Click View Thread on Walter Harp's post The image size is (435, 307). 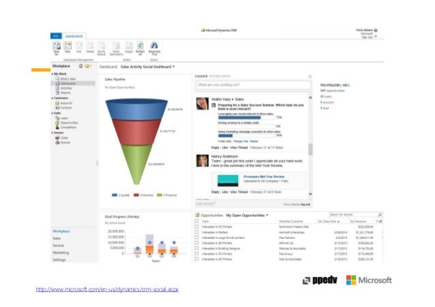(239, 148)
